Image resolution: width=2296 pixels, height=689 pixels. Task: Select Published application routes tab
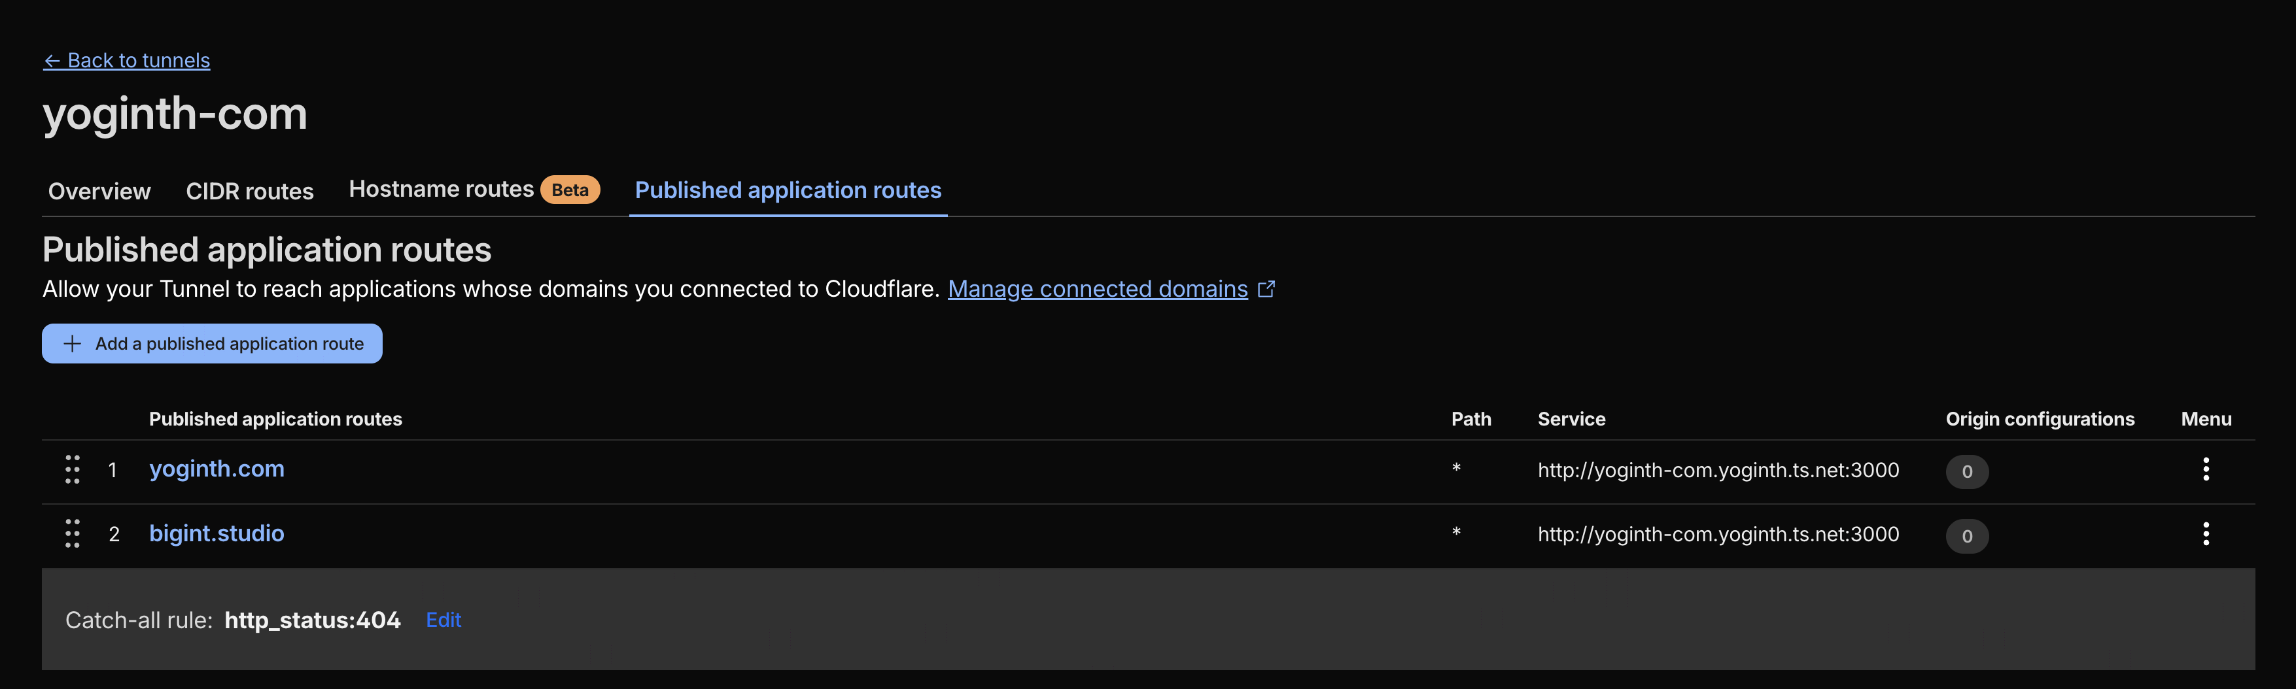coord(788,190)
